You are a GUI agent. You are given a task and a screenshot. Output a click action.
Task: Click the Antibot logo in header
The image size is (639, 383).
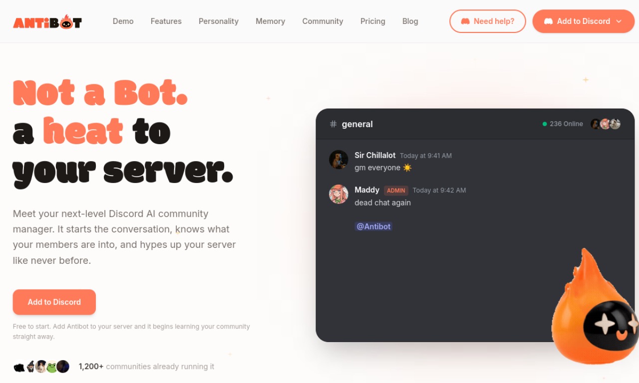pyautogui.click(x=47, y=21)
